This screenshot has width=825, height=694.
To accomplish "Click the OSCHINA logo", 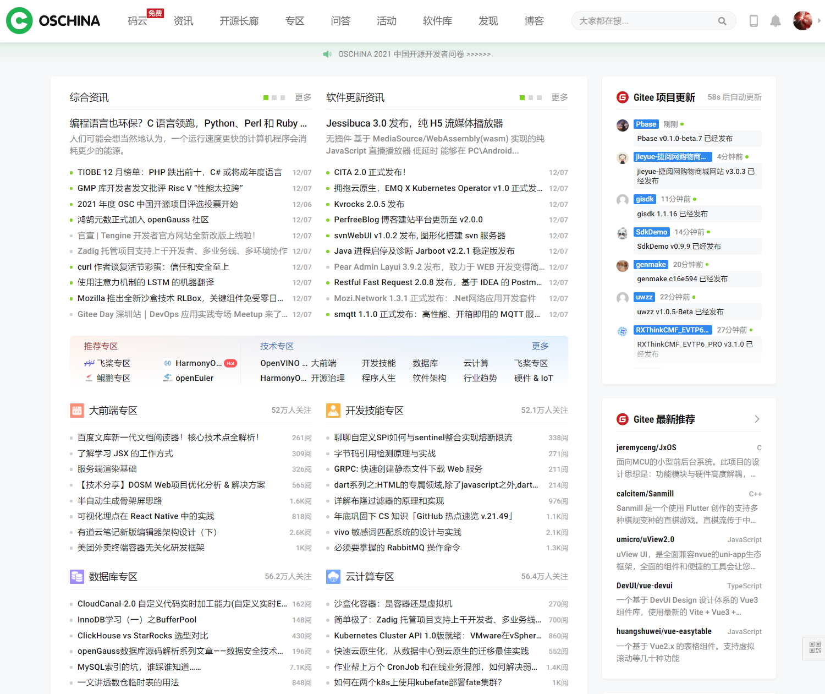I will point(53,21).
